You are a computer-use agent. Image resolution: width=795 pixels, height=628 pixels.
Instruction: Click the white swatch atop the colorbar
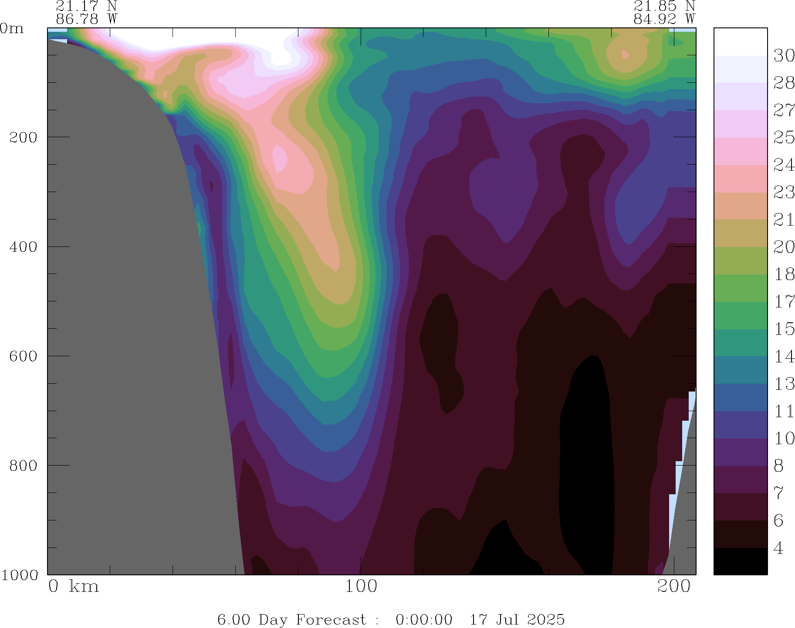(740, 42)
